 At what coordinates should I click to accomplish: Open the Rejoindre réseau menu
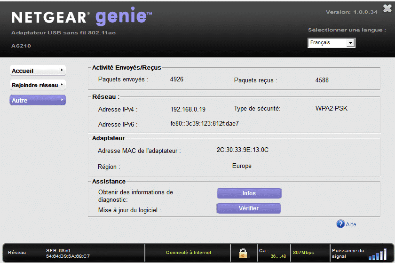38,85
